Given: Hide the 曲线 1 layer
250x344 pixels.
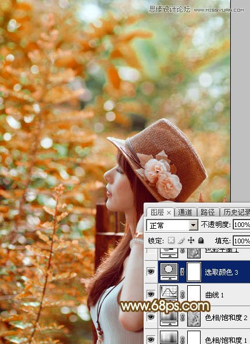Looking at the screenshot, I should 151,294.
